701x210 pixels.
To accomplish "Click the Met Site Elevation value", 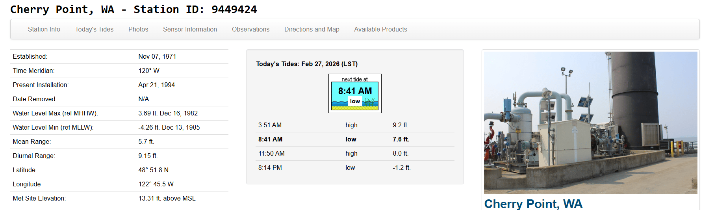I will pos(167,199).
